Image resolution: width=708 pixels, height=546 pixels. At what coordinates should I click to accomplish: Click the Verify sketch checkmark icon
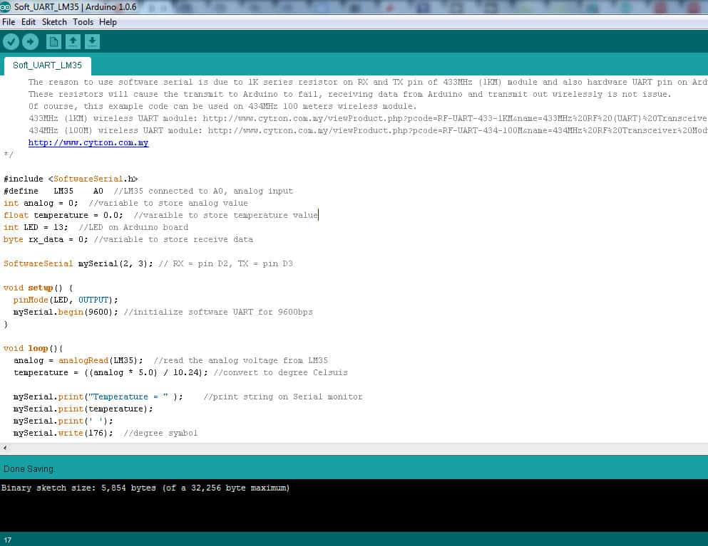pyautogui.click(x=11, y=42)
